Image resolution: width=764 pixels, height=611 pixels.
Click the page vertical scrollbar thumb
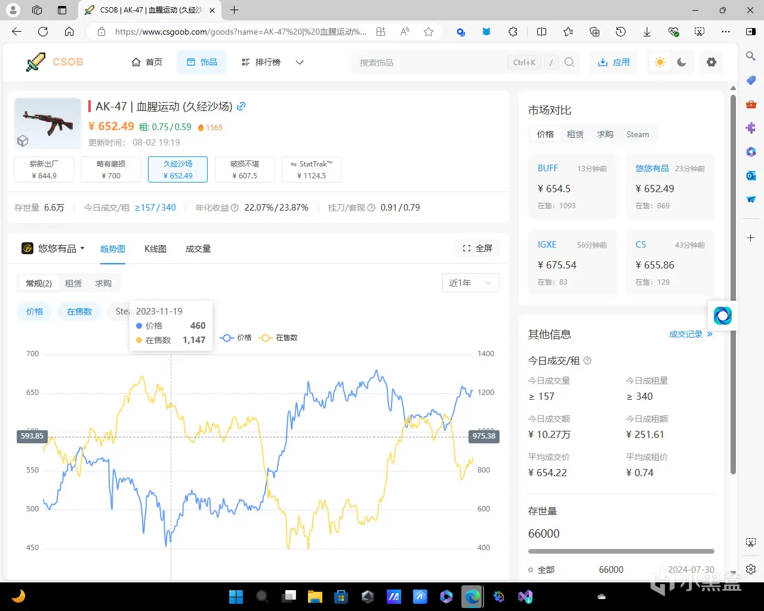pyautogui.click(x=734, y=283)
